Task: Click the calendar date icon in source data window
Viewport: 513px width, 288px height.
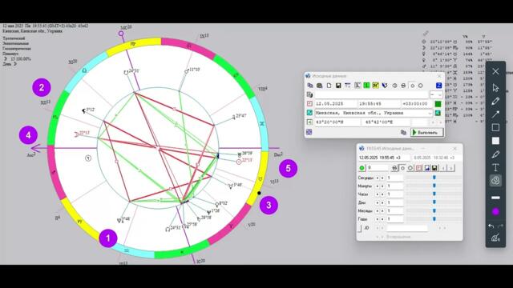Action: pyautogui.click(x=309, y=103)
